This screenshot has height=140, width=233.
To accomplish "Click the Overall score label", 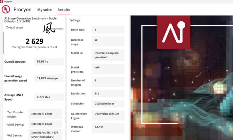I will [x=14, y=27].
